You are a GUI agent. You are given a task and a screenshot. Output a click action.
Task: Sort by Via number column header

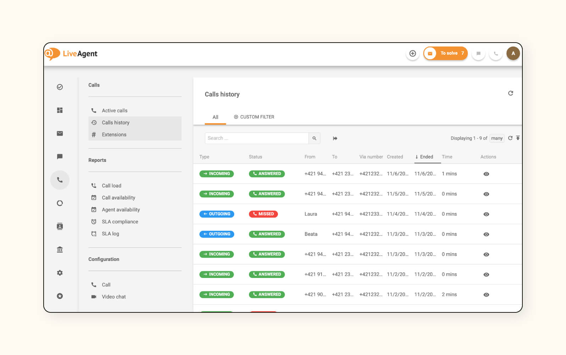click(371, 157)
